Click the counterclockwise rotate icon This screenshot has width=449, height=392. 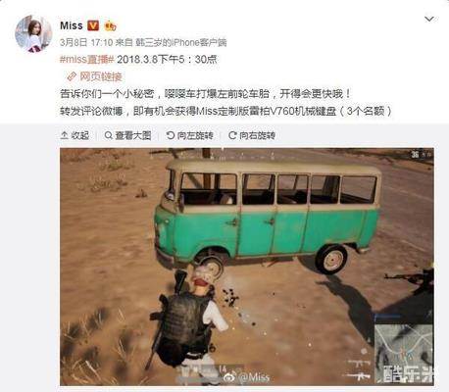(171, 135)
